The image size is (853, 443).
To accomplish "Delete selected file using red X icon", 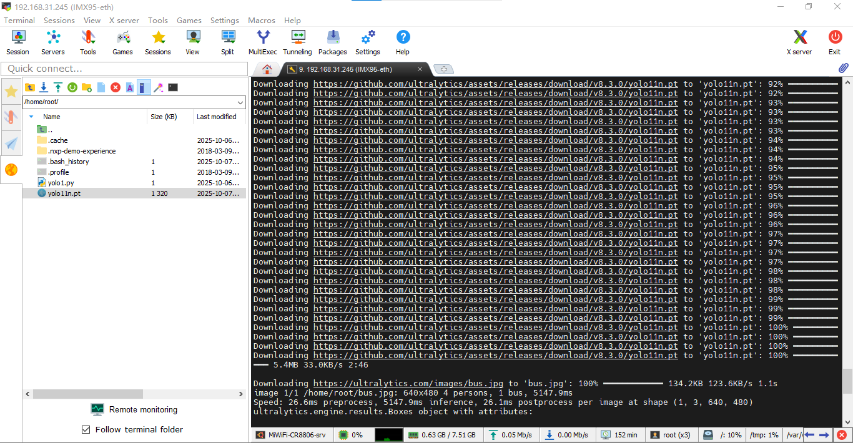I will point(116,87).
